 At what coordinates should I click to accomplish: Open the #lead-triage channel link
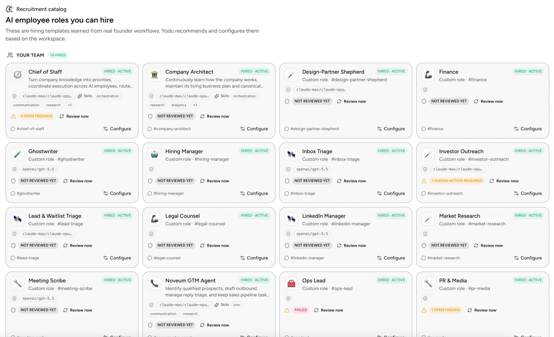click(x=25, y=258)
